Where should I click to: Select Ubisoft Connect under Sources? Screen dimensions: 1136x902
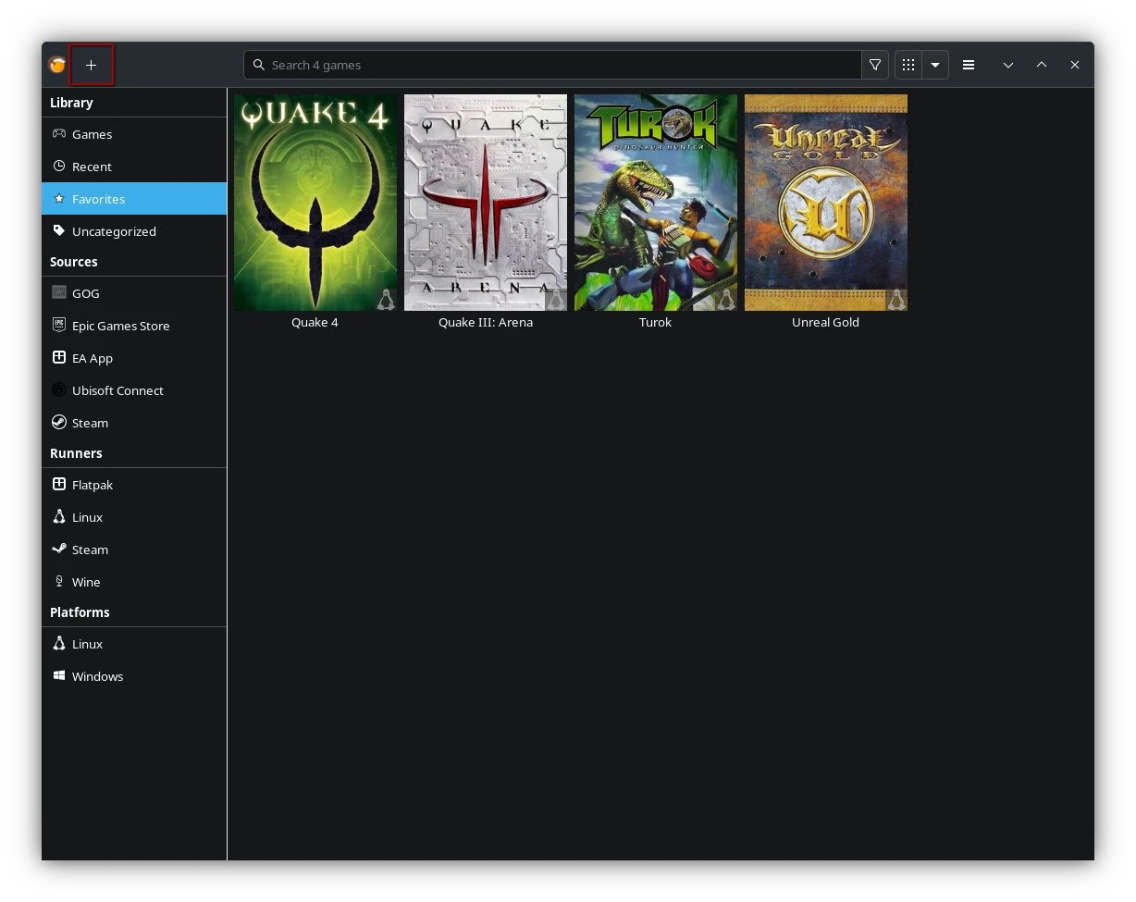coord(117,389)
